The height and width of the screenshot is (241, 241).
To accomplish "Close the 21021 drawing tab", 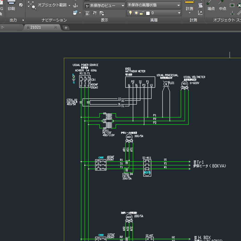I will tap(55, 27).
